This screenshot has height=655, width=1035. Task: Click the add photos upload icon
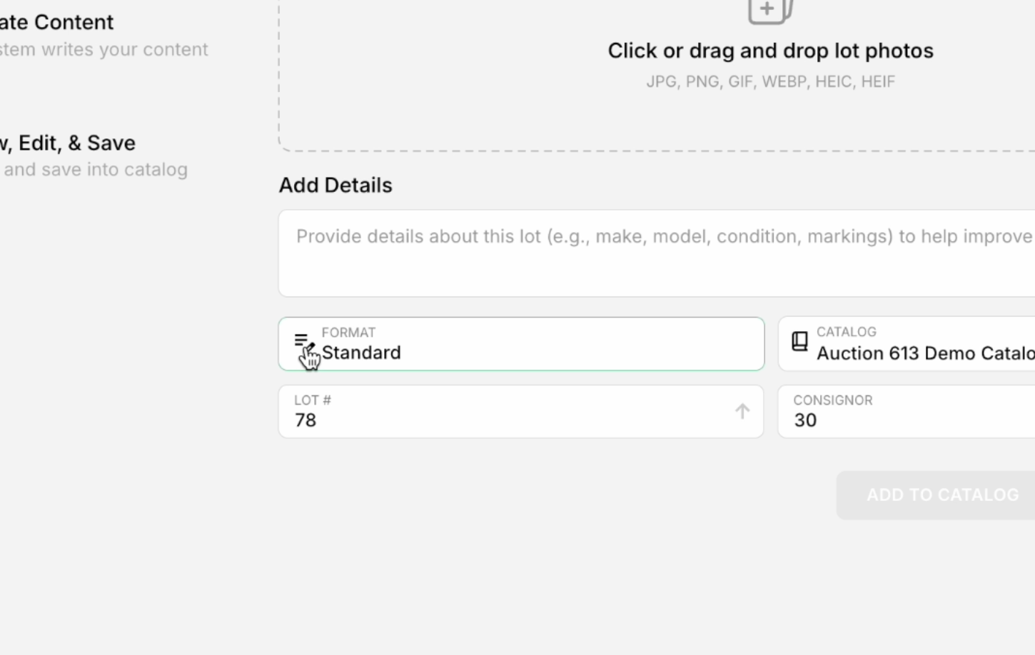(769, 11)
